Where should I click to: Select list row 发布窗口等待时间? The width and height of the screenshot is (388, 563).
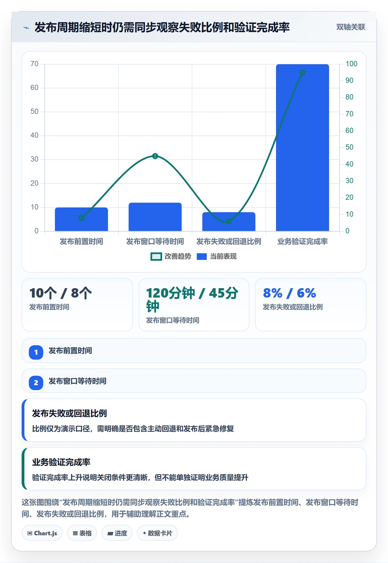tap(194, 381)
